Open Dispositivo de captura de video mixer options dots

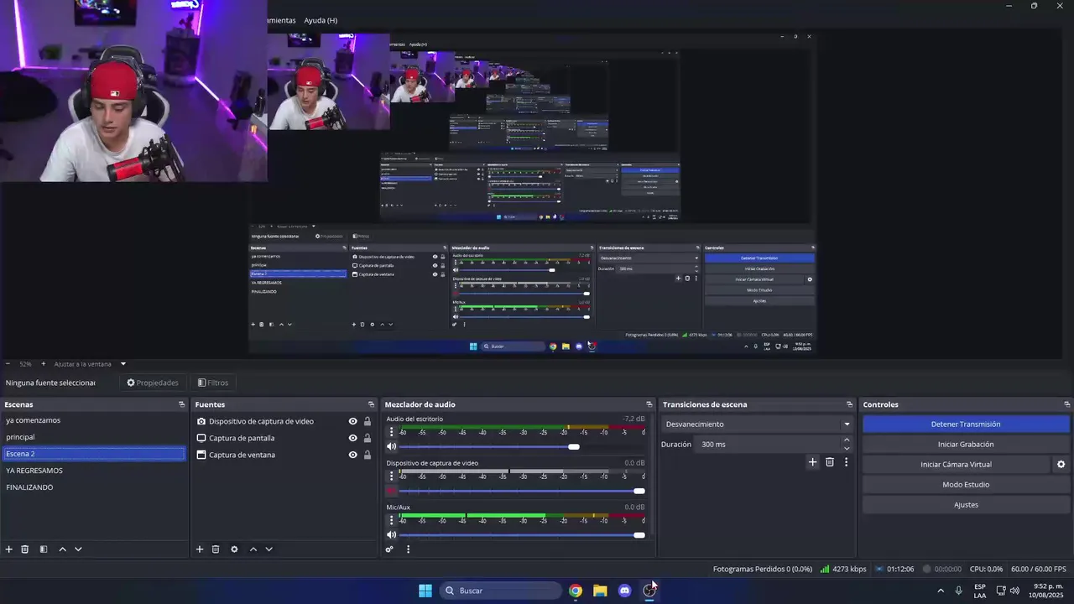pyautogui.click(x=391, y=476)
